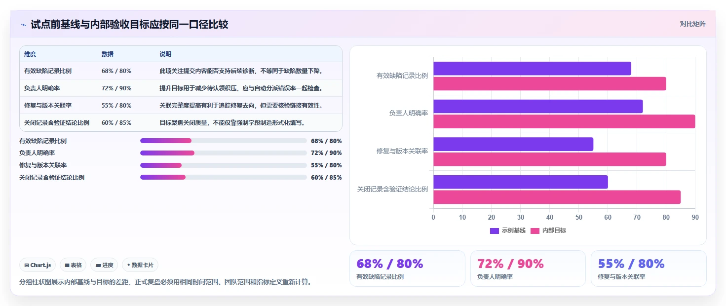This screenshot has width=726, height=306.
Task: Click the main title 试点前基线与内部验收目标
Action: click(129, 24)
